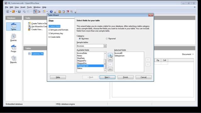This screenshot has height=113, width=201.
Task: Select the Forms icon in Database pane
Action: (x=13, y=48)
